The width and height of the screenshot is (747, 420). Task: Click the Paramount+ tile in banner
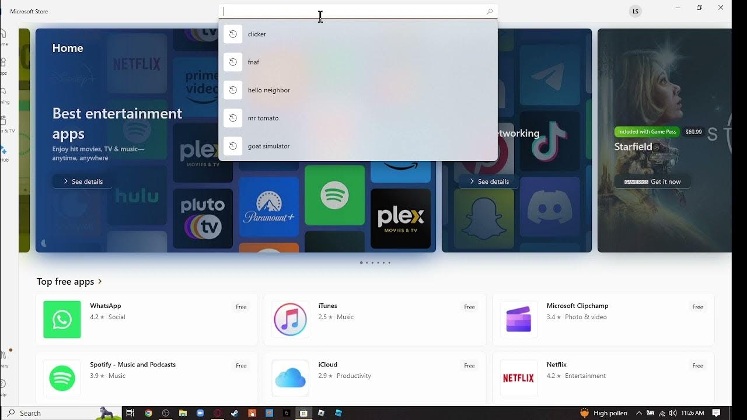pyautogui.click(x=269, y=207)
